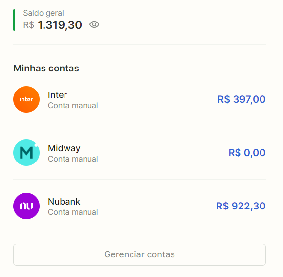Click the green bar beside Saldo geral
The height and width of the screenshot is (277, 283).
click(x=14, y=20)
